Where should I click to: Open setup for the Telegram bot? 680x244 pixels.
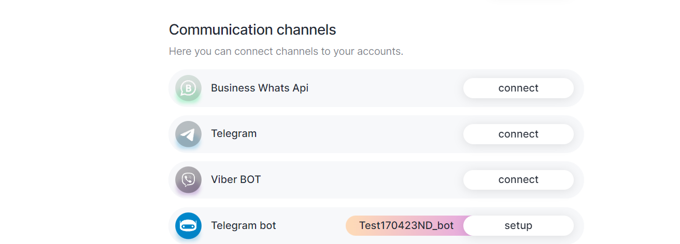click(518, 226)
